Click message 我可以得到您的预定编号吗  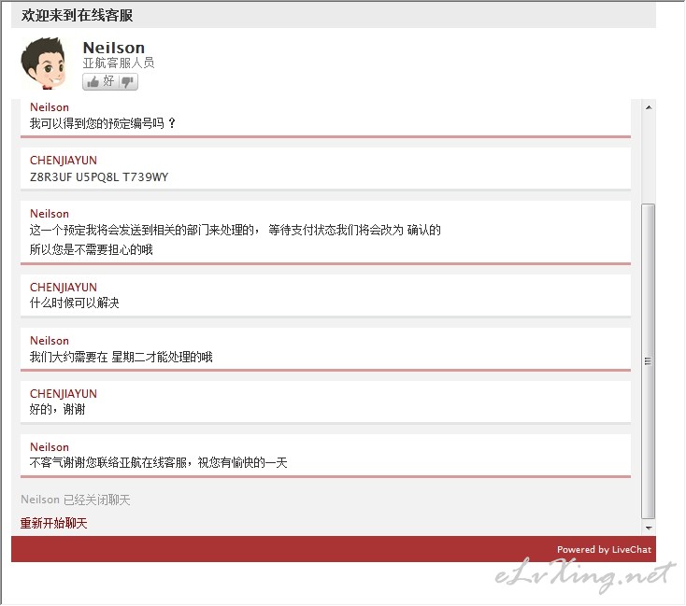coord(103,123)
